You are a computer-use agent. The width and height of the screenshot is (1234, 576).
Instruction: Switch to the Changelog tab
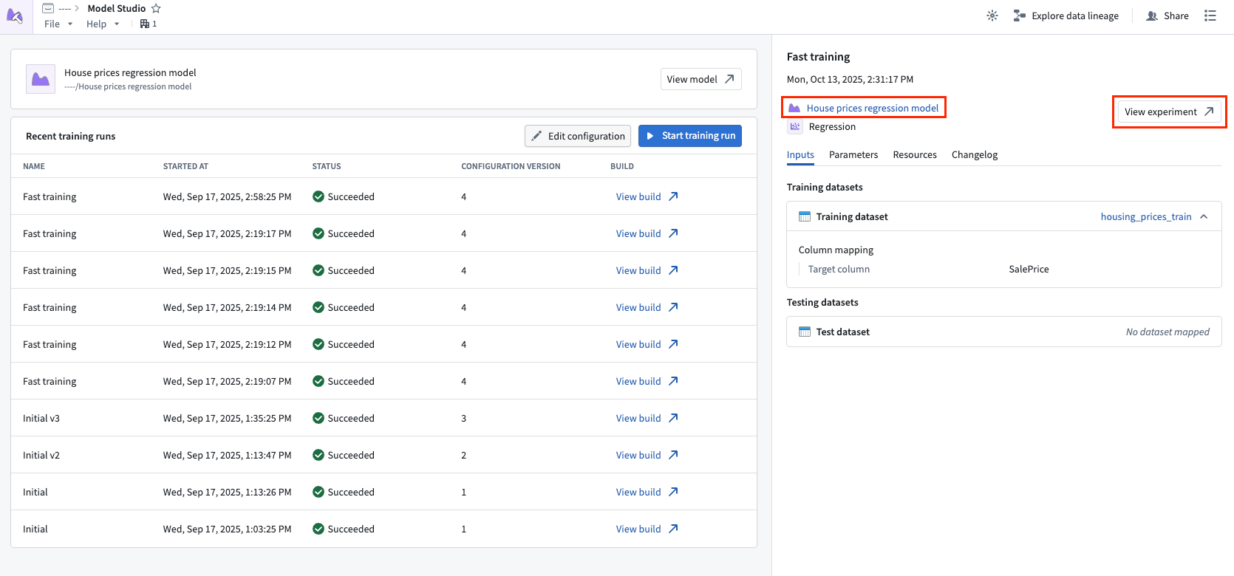975,154
